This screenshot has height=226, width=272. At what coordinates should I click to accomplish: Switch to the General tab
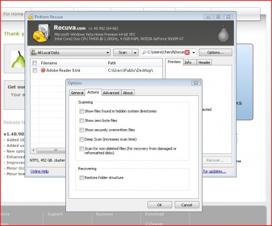[x=77, y=93]
